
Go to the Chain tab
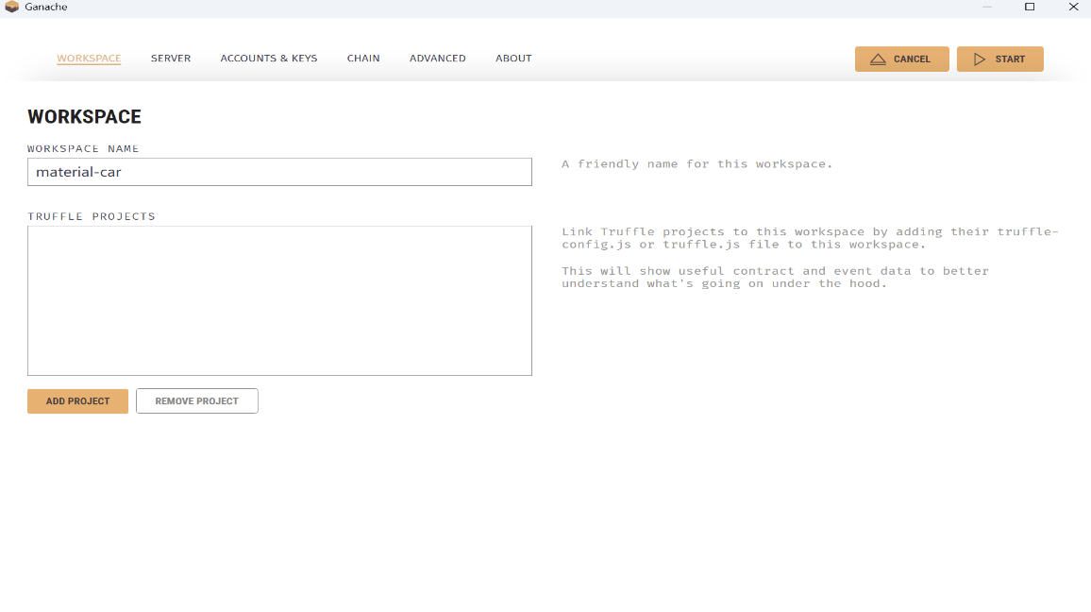point(363,59)
